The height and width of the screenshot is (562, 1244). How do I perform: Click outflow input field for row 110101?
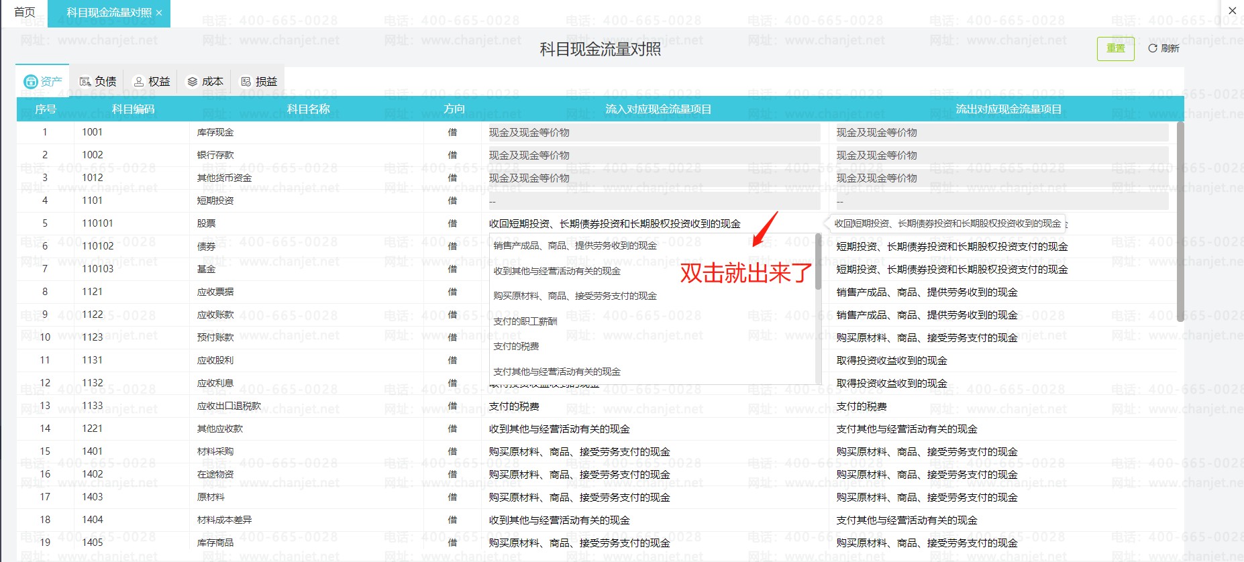(947, 223)
